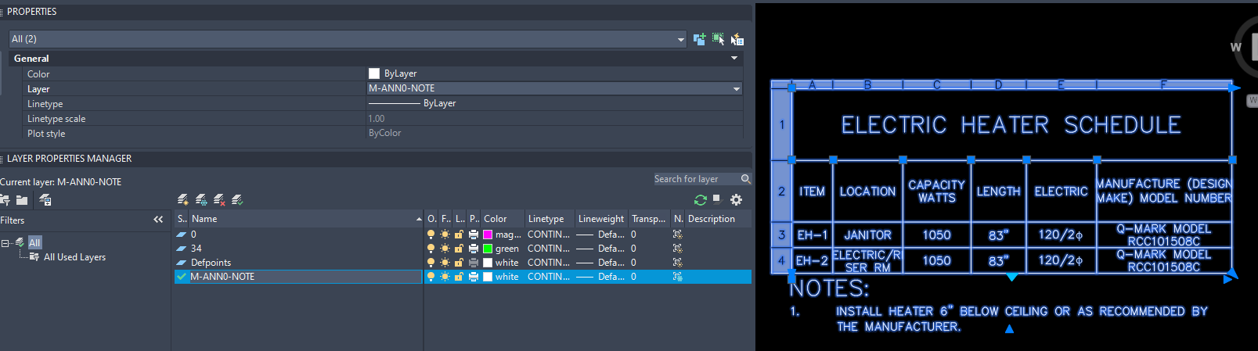The image size is (1258, 351).
Task: Sort layers by Name column header
Action: pyautogui.click(x=305, y=219)
